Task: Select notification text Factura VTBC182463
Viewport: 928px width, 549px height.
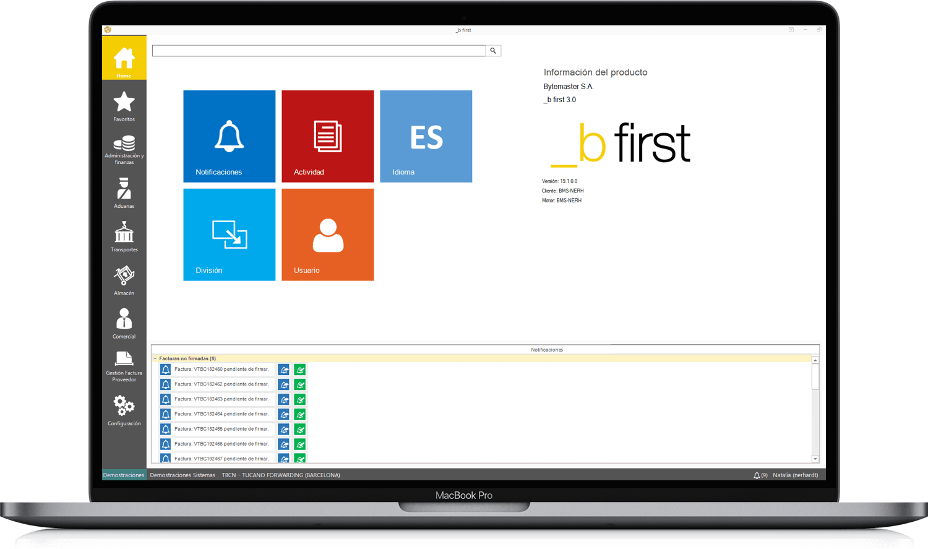Action: click(x=221, y=399)
